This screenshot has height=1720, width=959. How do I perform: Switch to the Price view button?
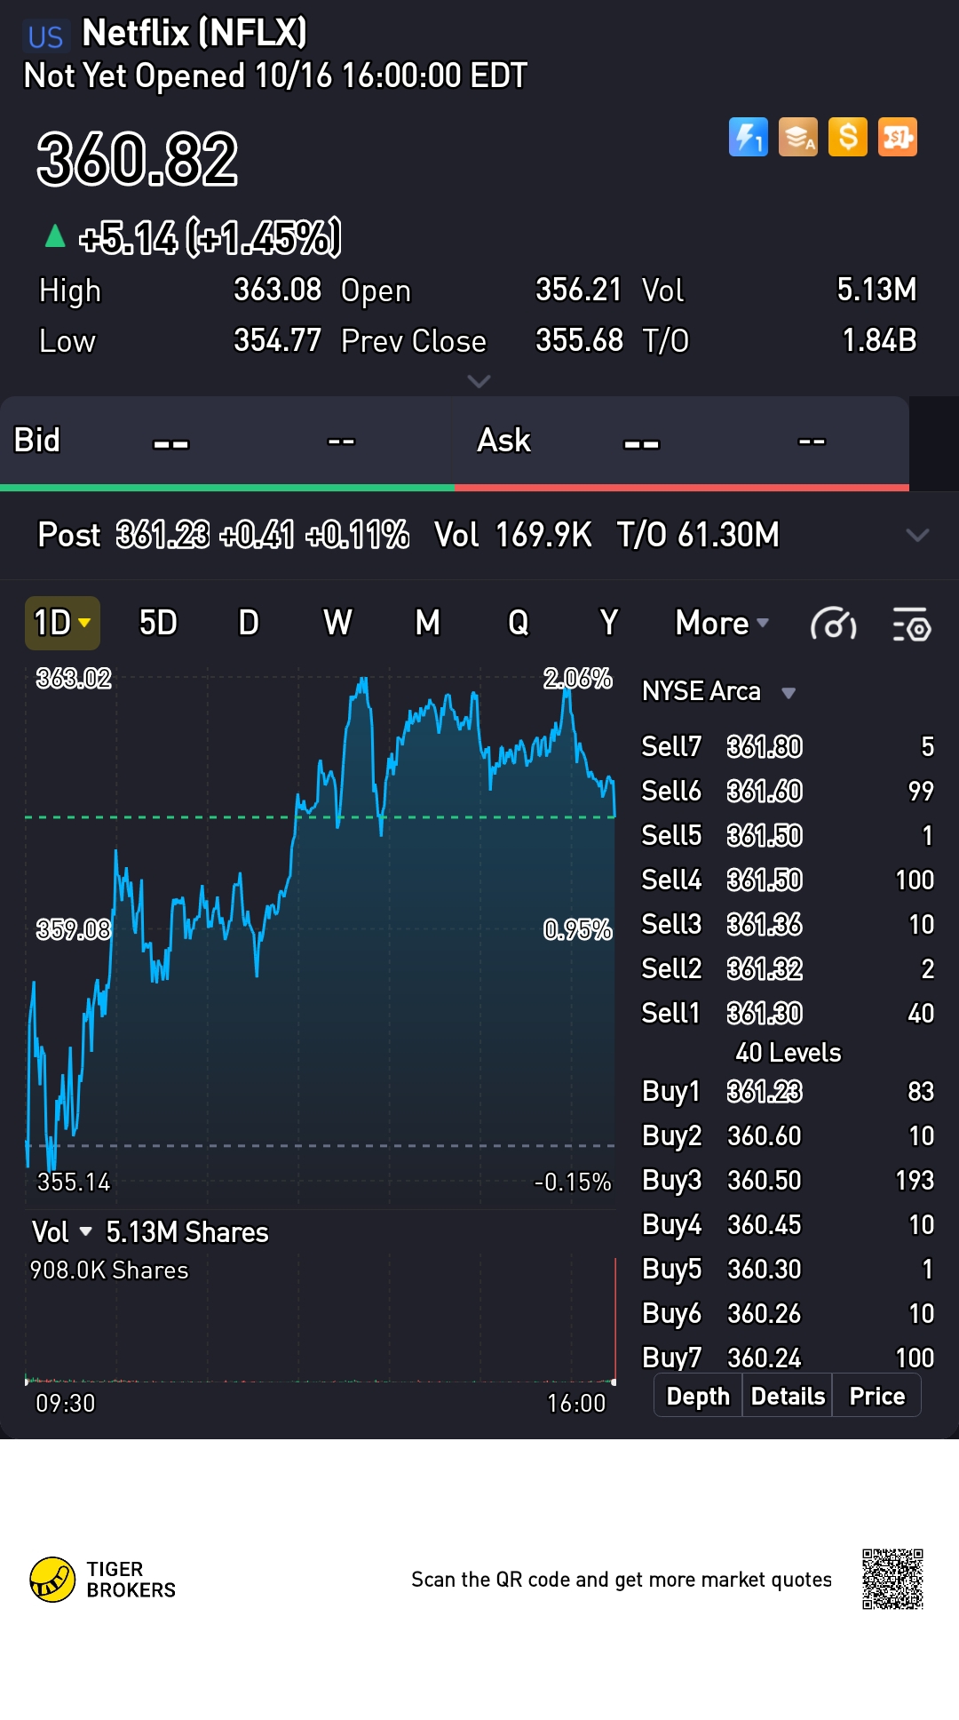tap(876, 1396)
